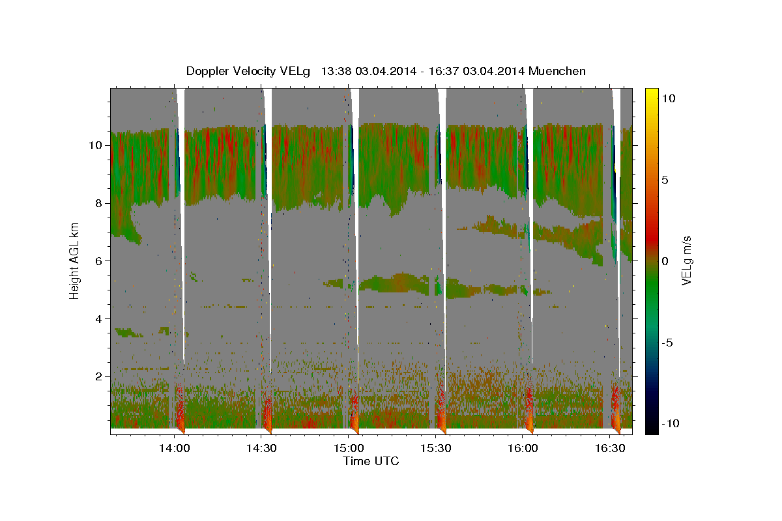Click the colorbar value 0

tap(666, 261)
